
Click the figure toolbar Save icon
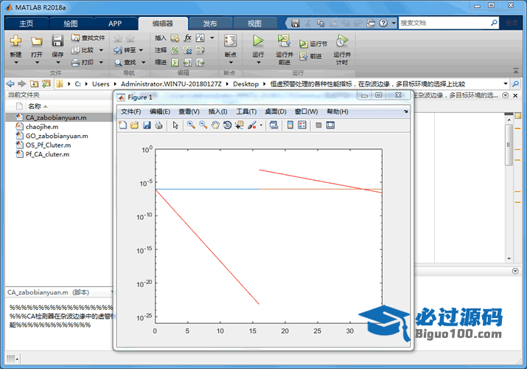147,125
